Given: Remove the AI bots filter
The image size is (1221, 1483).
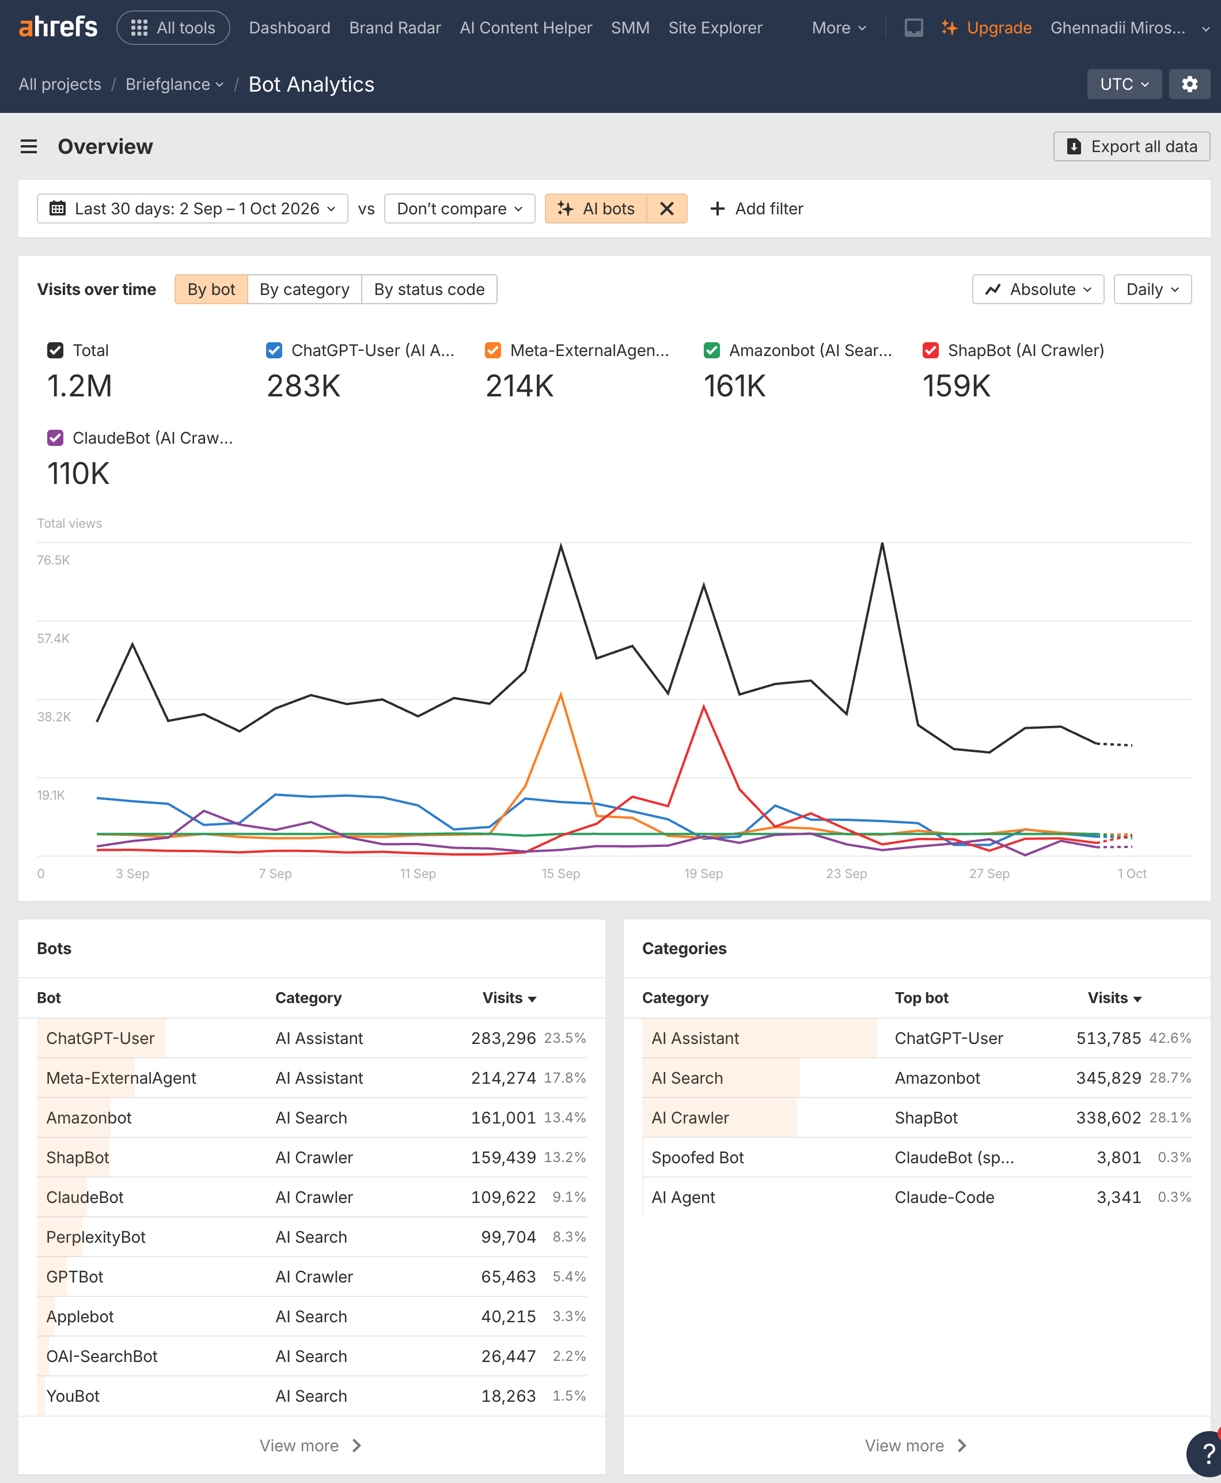Looking at the screenshot, I should [666, 208].
